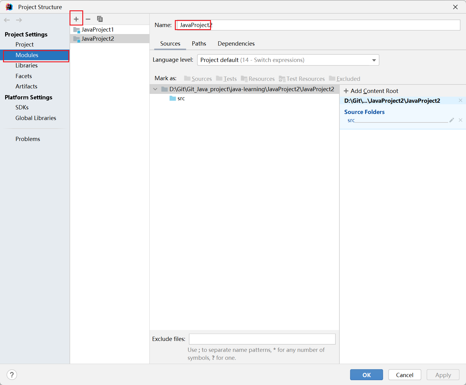Click the Remove module minus icon
The image size is (466, 385).
click(x=88, y=19)
